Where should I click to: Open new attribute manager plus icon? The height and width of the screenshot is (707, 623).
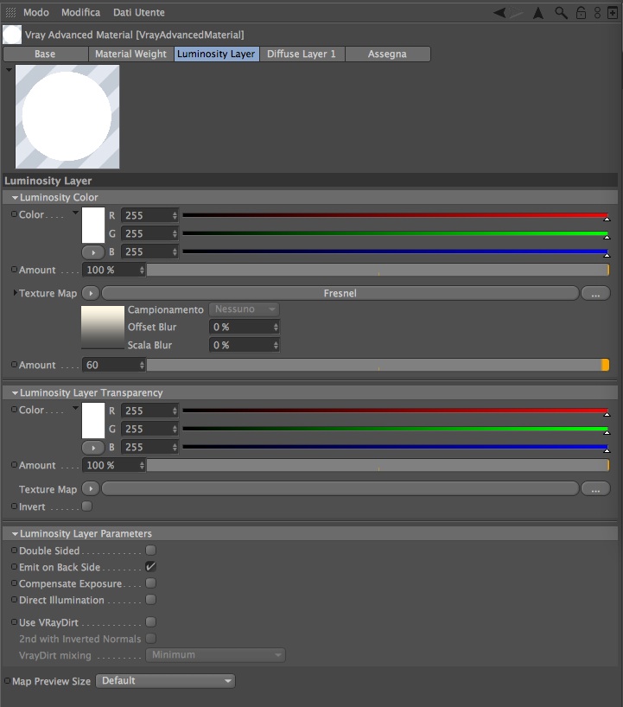click(613, 13)
